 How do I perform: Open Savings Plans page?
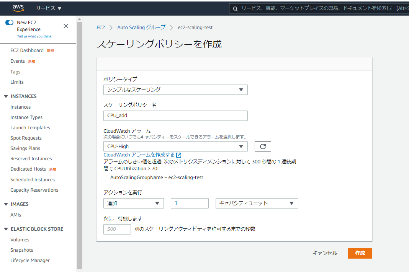click(25, 148)
